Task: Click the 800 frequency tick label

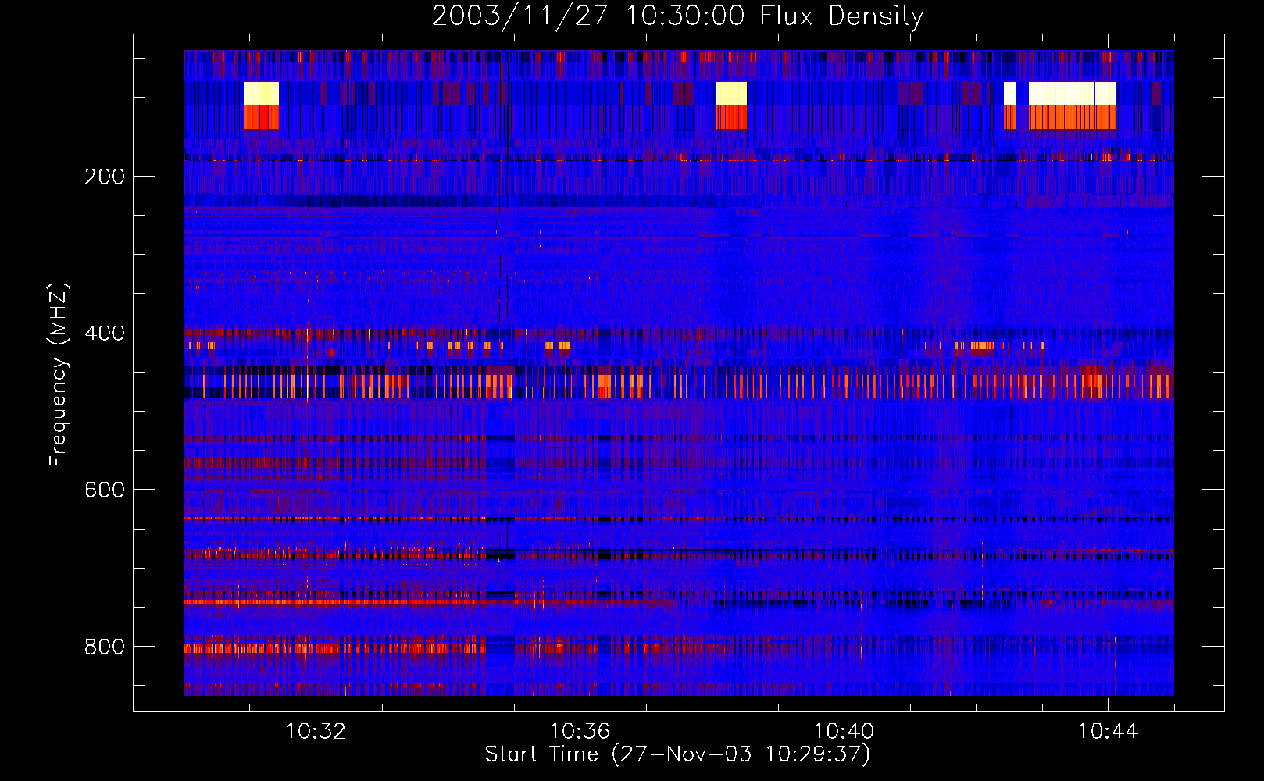Action: [x=105, y=647]
